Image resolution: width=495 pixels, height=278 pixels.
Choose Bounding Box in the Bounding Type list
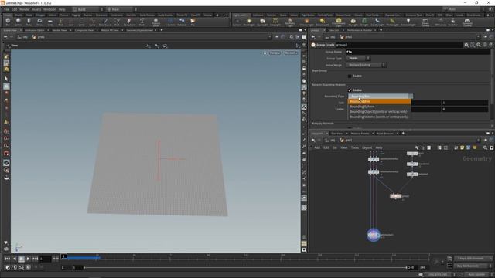(x=379, y=101)
